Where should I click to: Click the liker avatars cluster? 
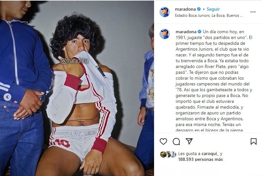point(168,154)
